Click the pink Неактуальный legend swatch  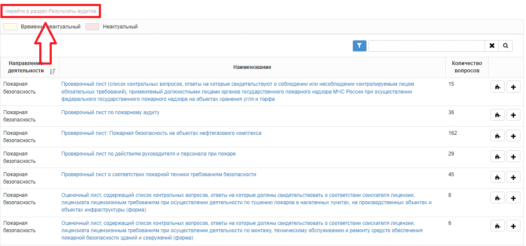pos(92,27)
